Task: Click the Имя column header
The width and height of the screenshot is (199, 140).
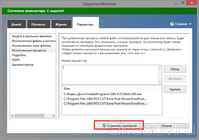Action: coord(105,89)
